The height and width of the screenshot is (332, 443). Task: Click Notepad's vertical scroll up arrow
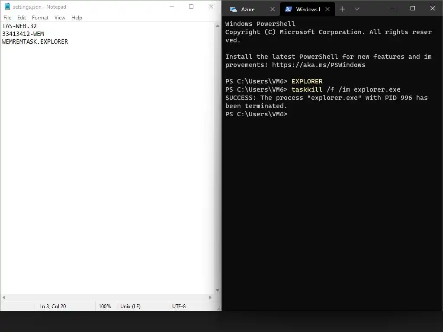218,26
